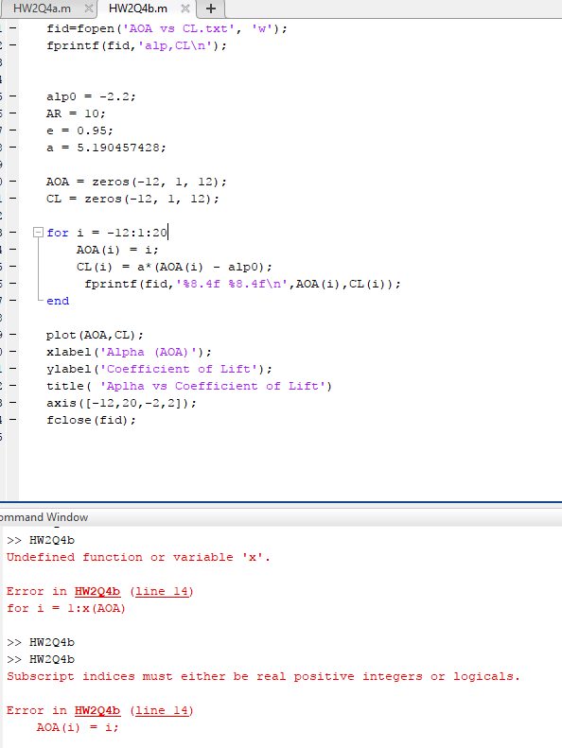Viewport: 562px width, 748px height.
Task: Click the 'axis([-12,20,-2,2]);' line
Action: click(121, 403)
